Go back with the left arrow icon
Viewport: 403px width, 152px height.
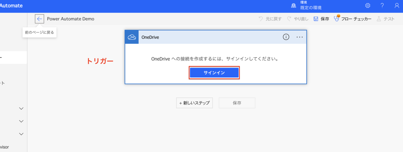(x=39, y=19)
